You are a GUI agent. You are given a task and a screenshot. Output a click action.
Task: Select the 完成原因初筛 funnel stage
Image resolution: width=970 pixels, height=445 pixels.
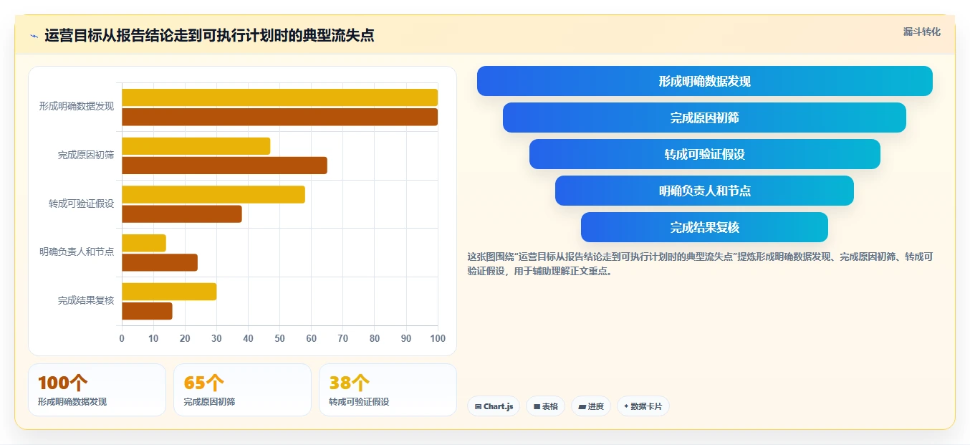point(705,118)
